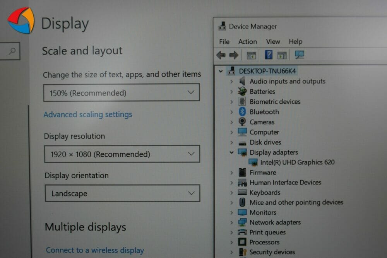
Task: Collapse the Display adapters node
Action: pyautogui.click(x=231, y=152)
